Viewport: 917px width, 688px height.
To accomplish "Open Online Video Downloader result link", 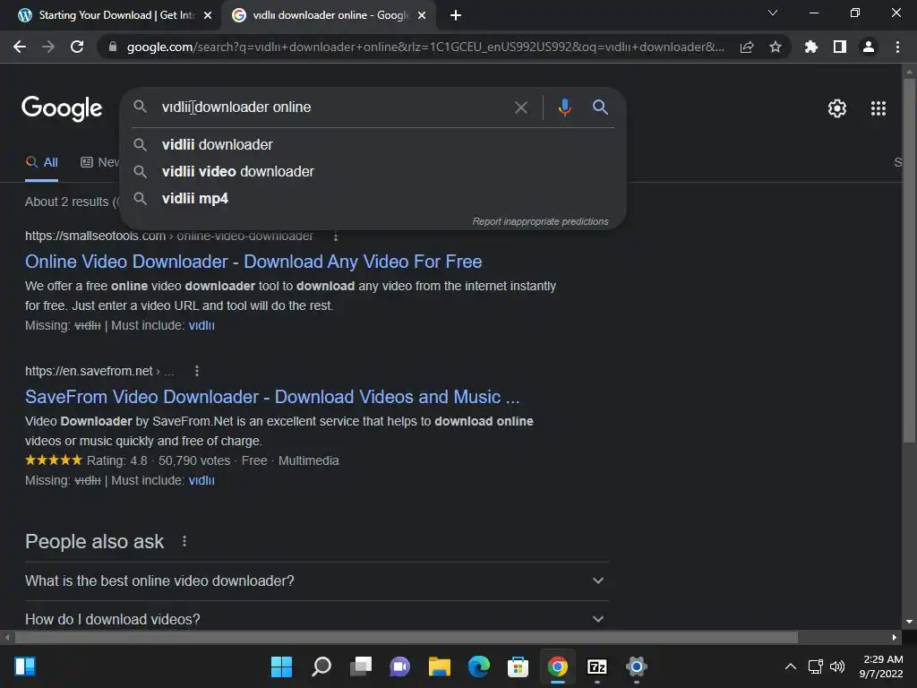I will coord(253,262).
